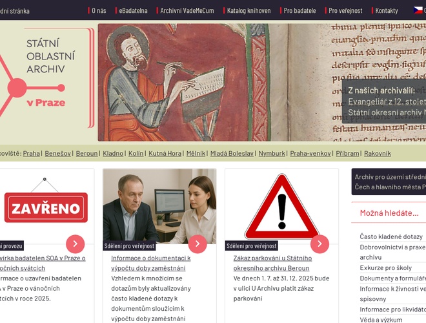Go to the Kontakty page
426x323 pixels.
point(387,11)
